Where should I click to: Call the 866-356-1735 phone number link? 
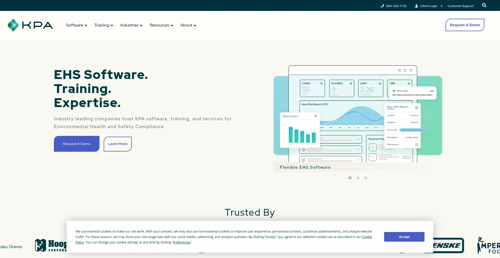(x=396, y=6)
